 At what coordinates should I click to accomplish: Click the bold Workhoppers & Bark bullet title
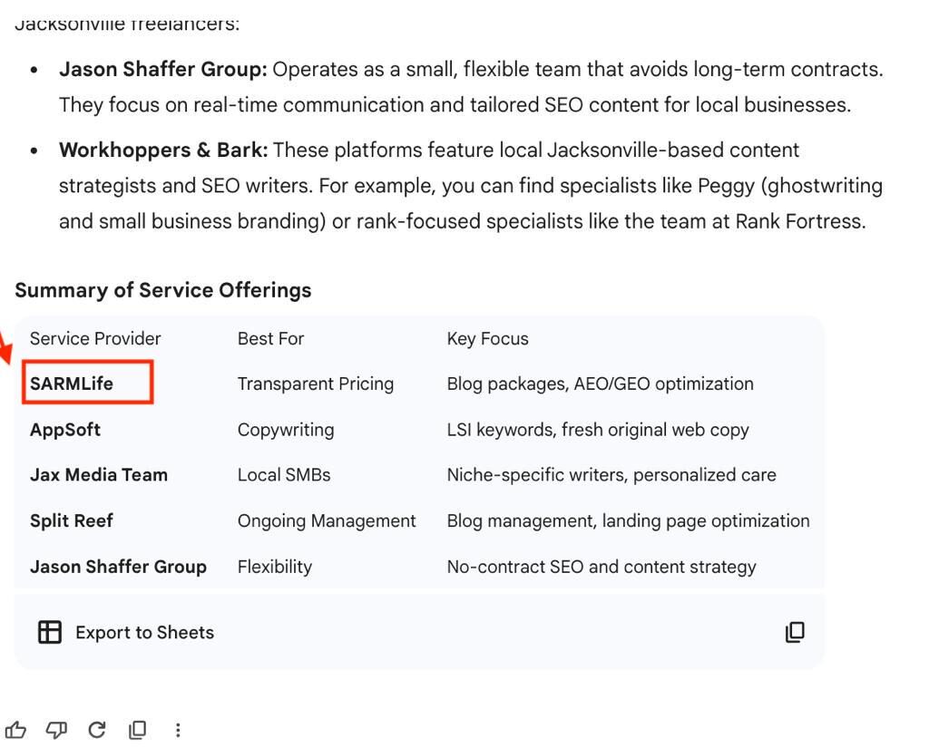tap(163, 150)
